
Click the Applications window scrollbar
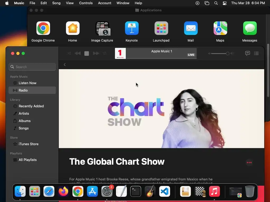click(268, 70)
